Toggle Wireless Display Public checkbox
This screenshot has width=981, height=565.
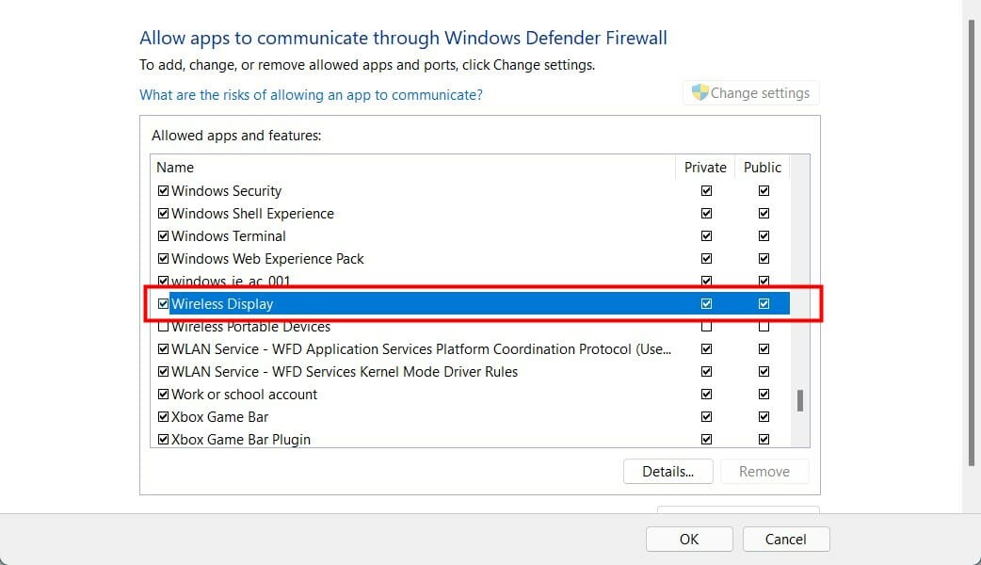pyautogui.click(x=764, y=304)
